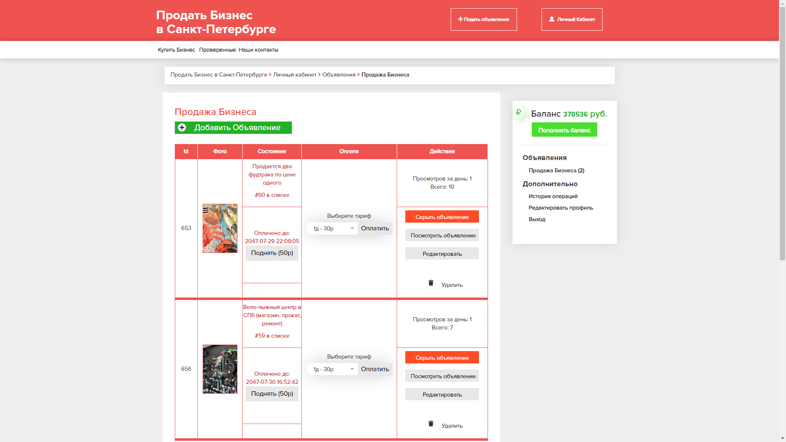Hide listing 653 with Скрыть объявление
This screenshot has width=786, height=442.
pos(442,217)
